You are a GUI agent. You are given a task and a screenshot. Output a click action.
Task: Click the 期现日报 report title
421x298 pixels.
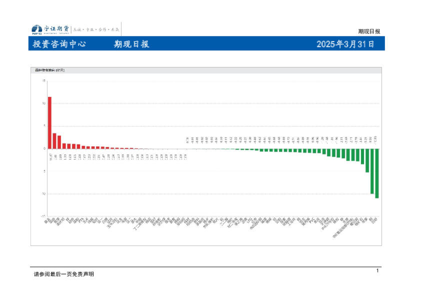coord(131,44)
